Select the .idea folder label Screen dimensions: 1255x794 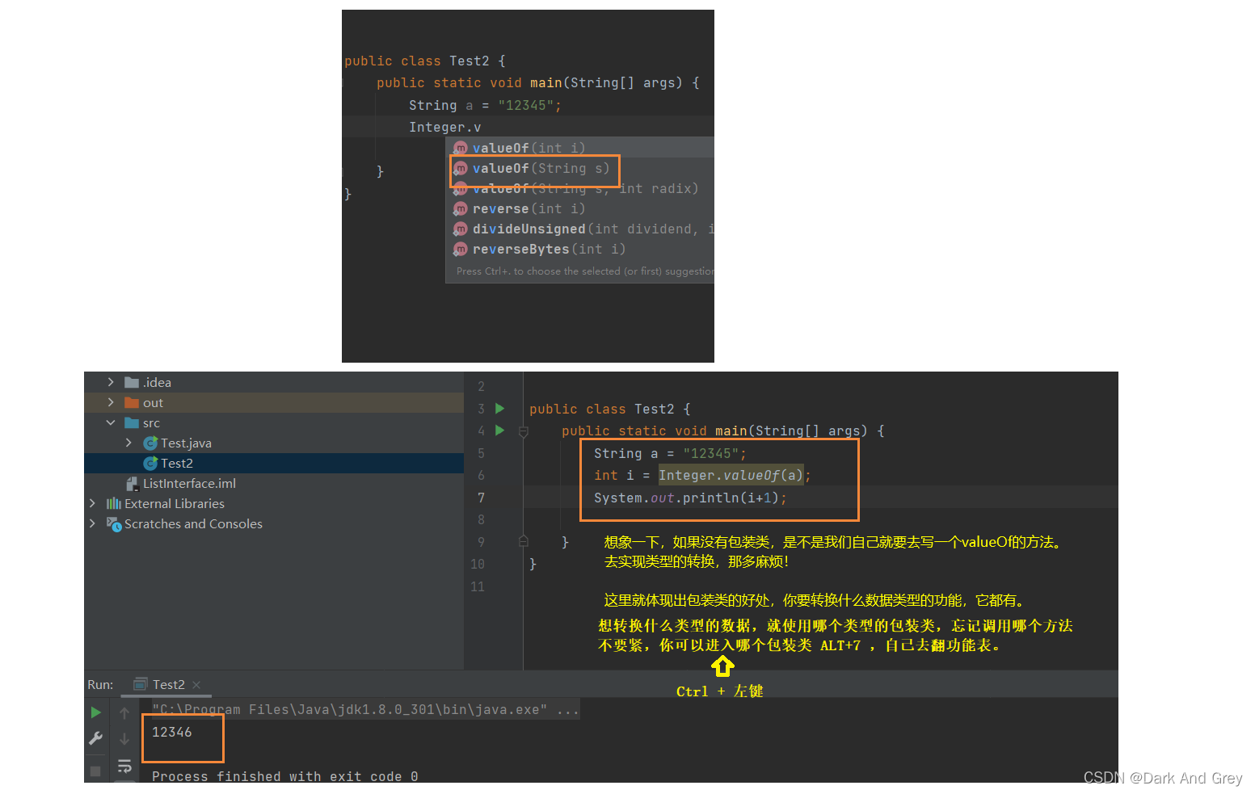click(157, 382)
